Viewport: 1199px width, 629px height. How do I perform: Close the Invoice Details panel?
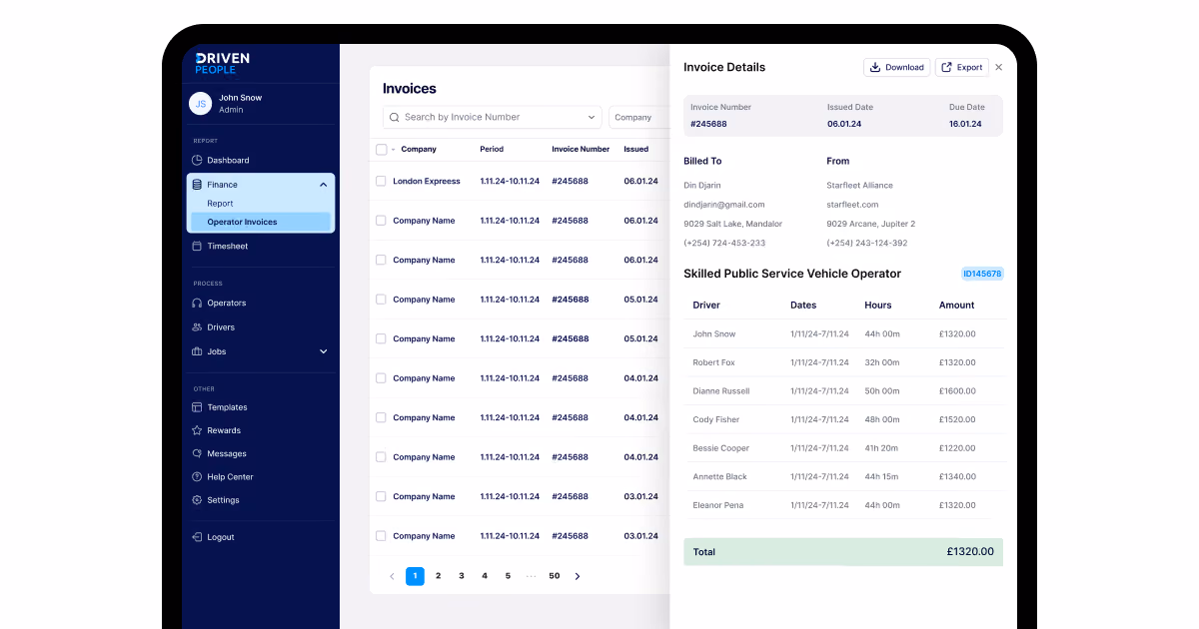pos(998,67)
